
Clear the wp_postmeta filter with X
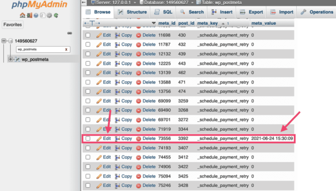coord(66,49)
